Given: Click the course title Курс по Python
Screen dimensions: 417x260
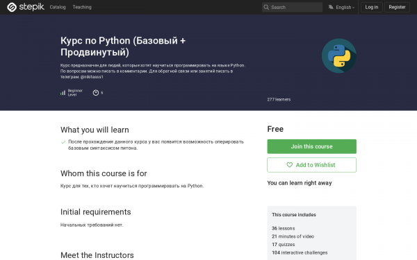Looking at the screenshot, I should pyautogui.click(x=123, y=46).
